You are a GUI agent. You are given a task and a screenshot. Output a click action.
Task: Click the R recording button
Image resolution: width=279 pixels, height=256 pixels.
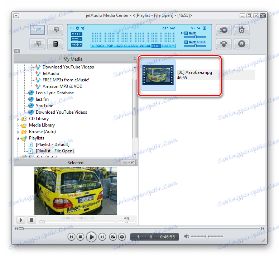tap(241, 44)
